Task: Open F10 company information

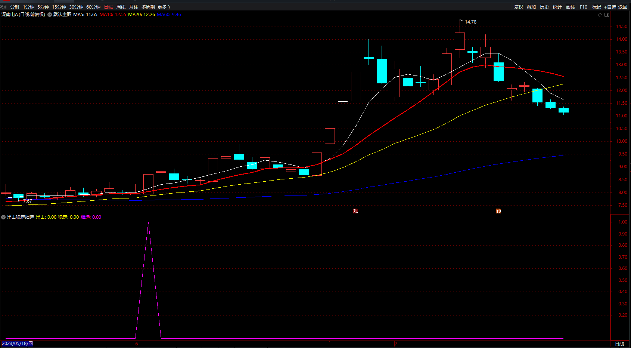Action: pyautogui.click(x=584, y=7)
